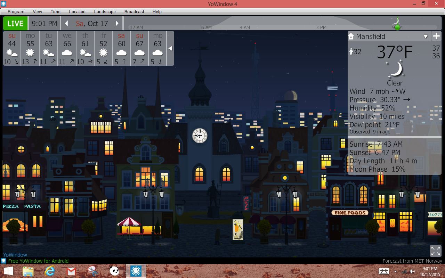Open Internet Explorer from the taskbar
Viewport: 445px width, 278px height.
click(x=50, y=271)
